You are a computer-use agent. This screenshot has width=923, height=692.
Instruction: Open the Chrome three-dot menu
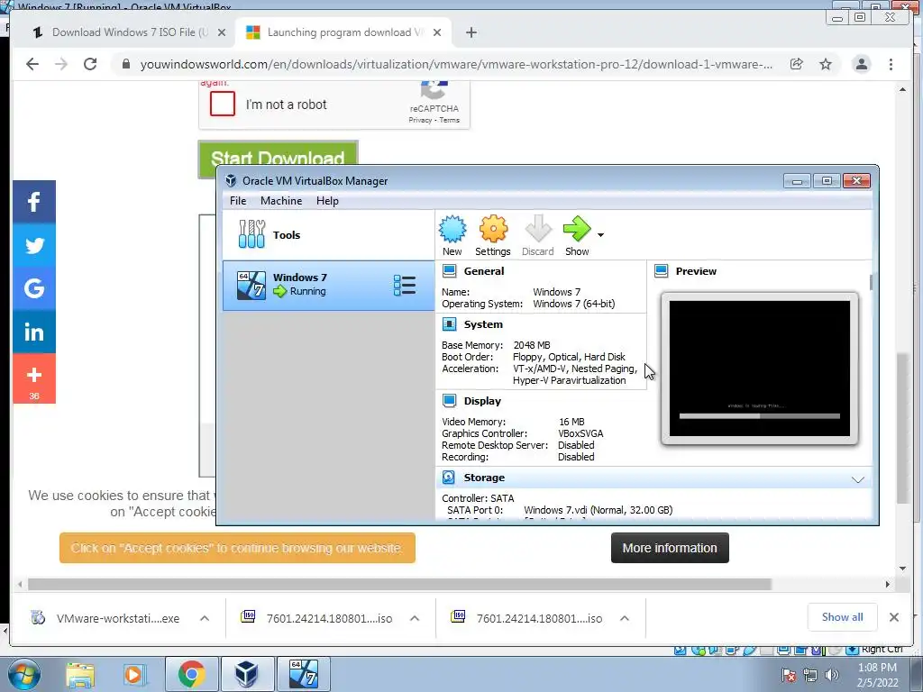click(x=891, y=64)
